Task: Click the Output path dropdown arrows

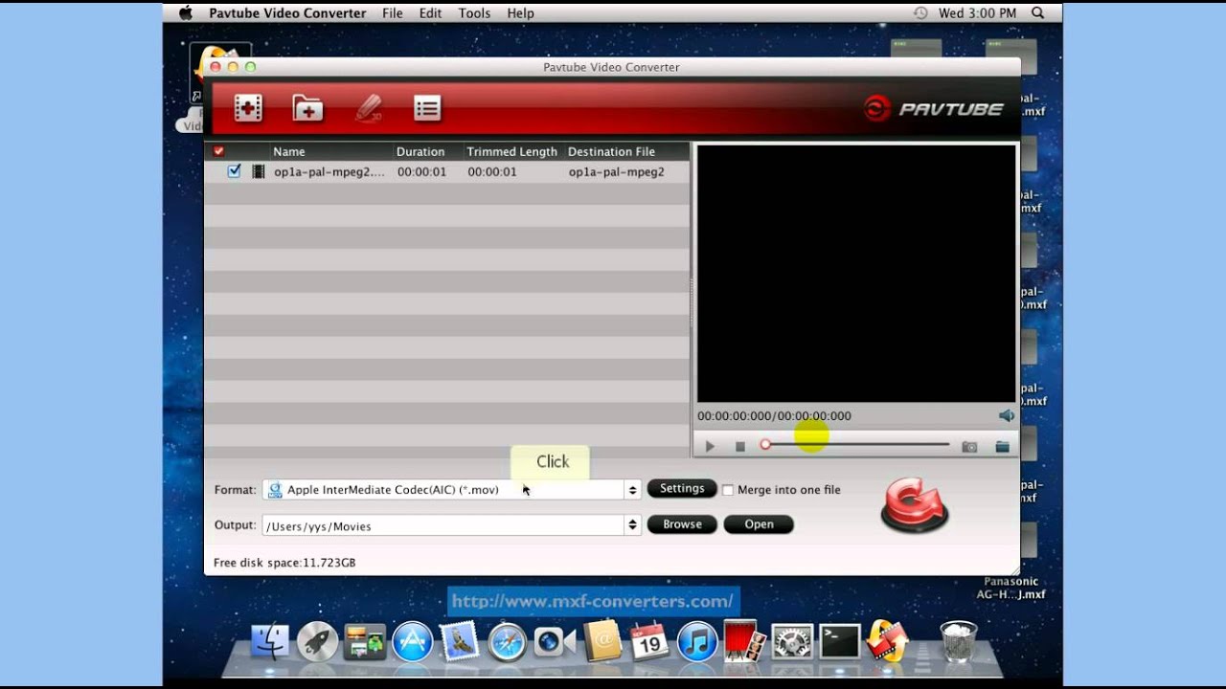Action: (632, 525)
